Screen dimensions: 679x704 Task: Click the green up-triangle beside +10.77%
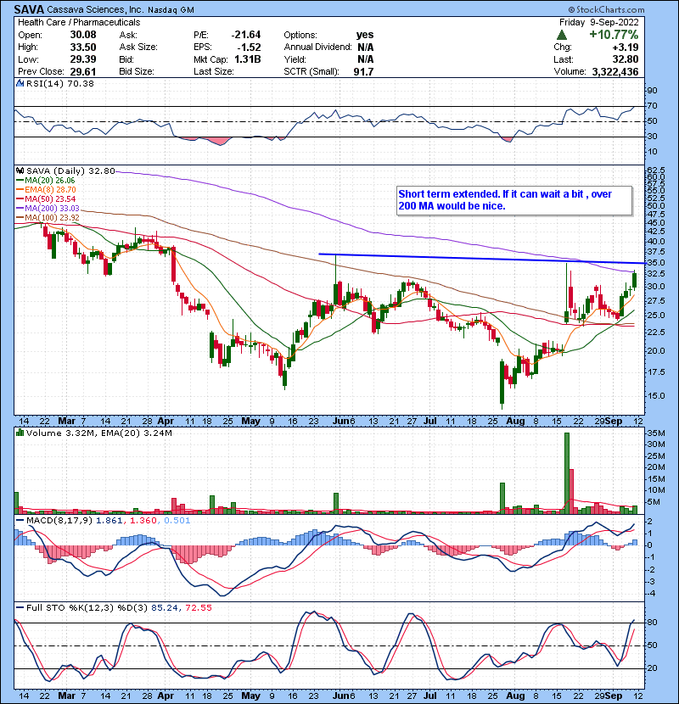click(561, 35)
